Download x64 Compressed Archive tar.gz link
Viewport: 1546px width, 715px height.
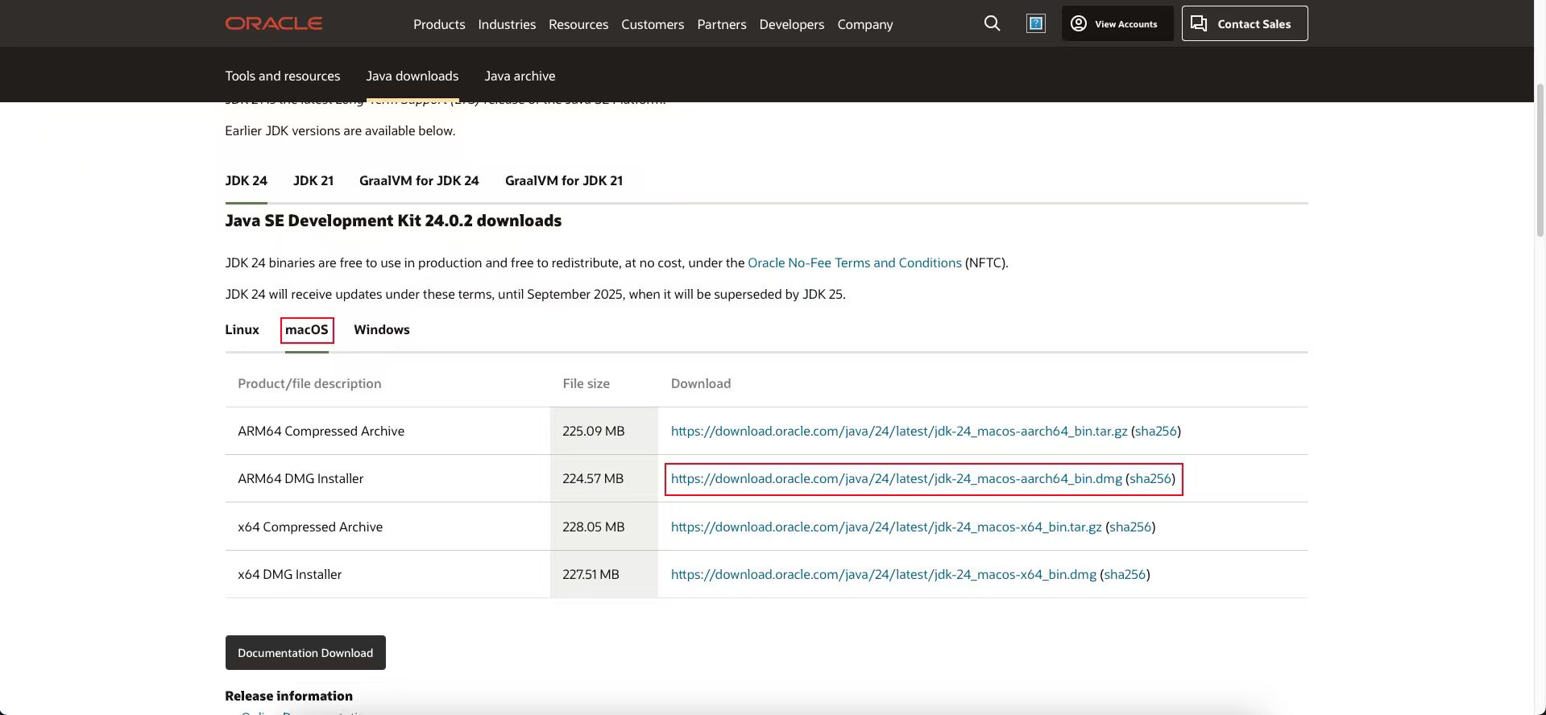[x=885, y=527]
